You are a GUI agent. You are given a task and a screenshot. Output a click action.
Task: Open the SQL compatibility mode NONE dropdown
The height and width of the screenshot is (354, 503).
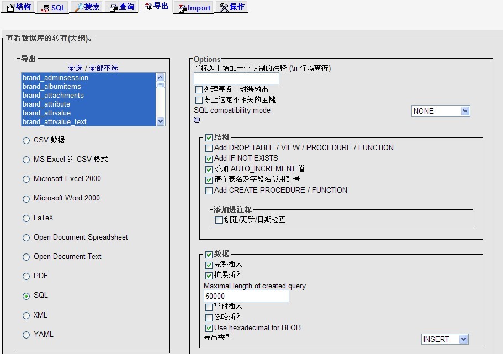coord(441,111)
